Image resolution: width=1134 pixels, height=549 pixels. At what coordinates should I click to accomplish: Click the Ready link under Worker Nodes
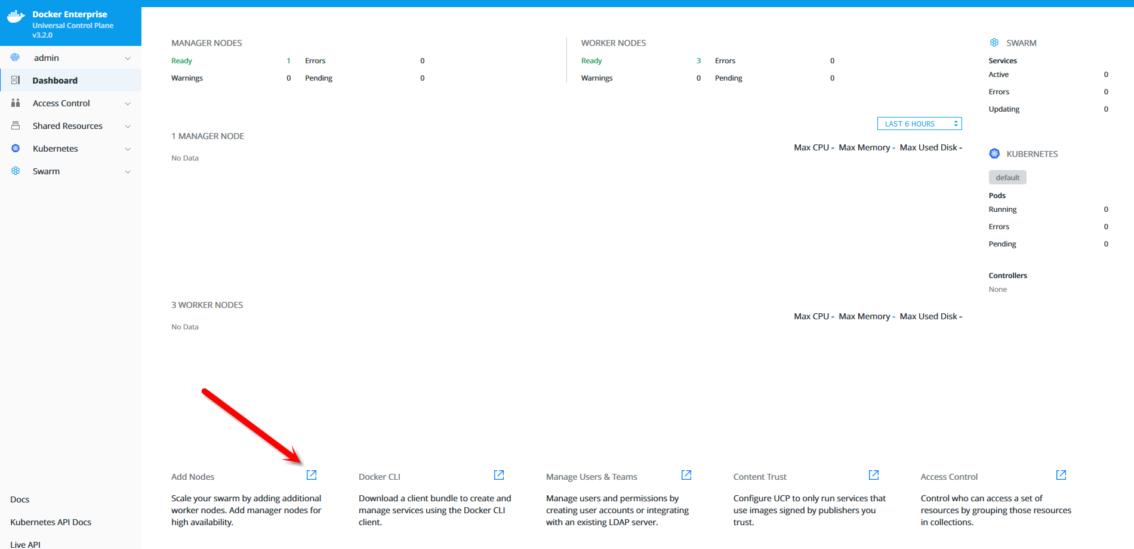click(591, 61)
